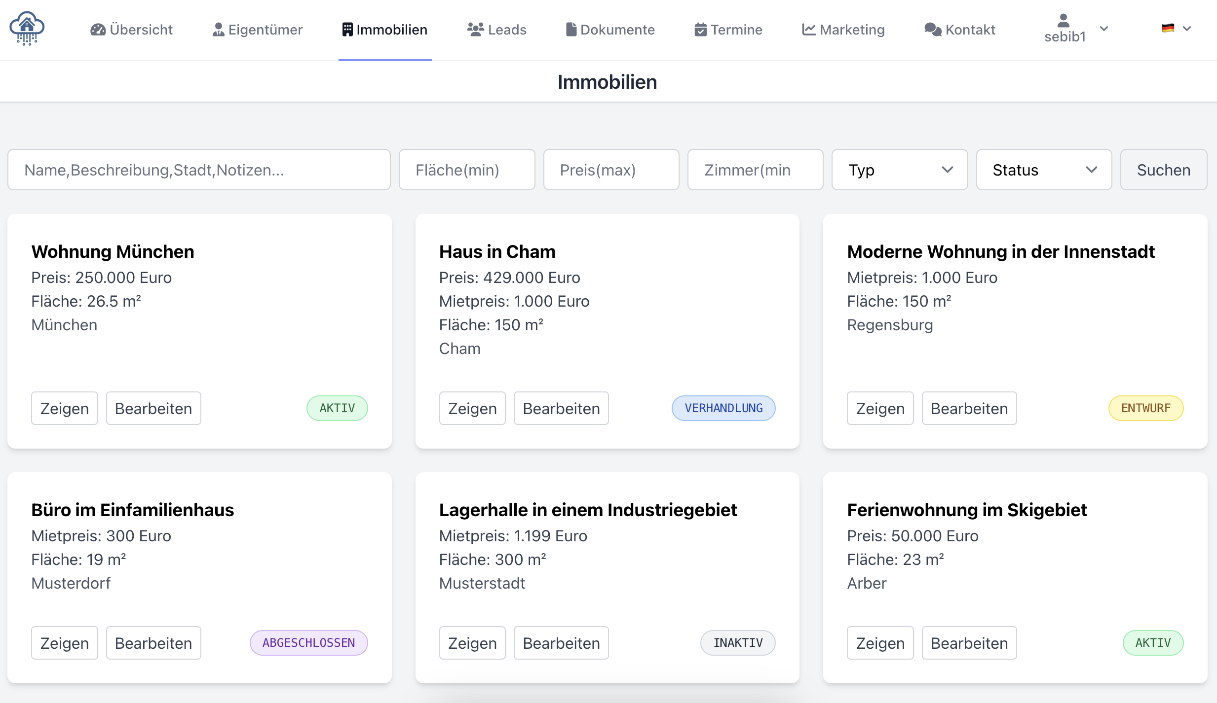
Task: Click the 'Fläche: 26.5 m²' text
Action: click(x=86, y=301)
